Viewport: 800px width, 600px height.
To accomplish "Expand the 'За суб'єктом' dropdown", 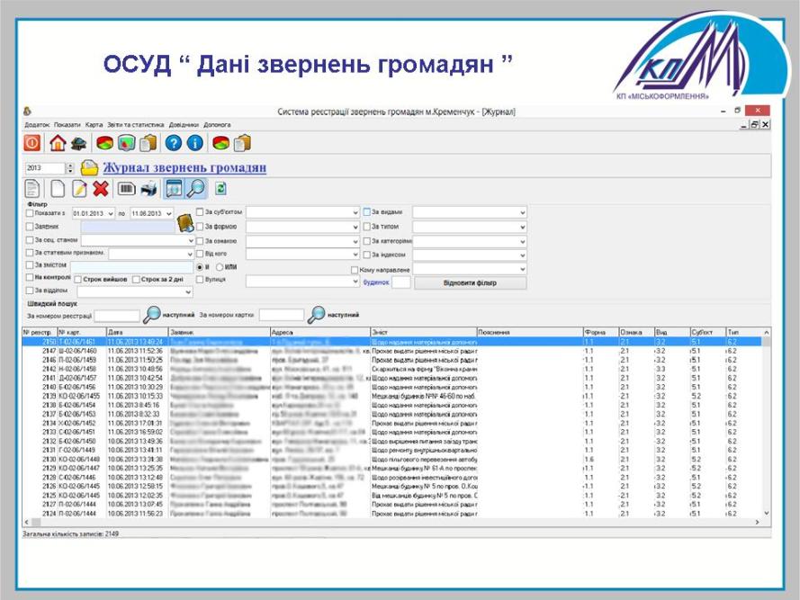I will click(x=355, y=213).
